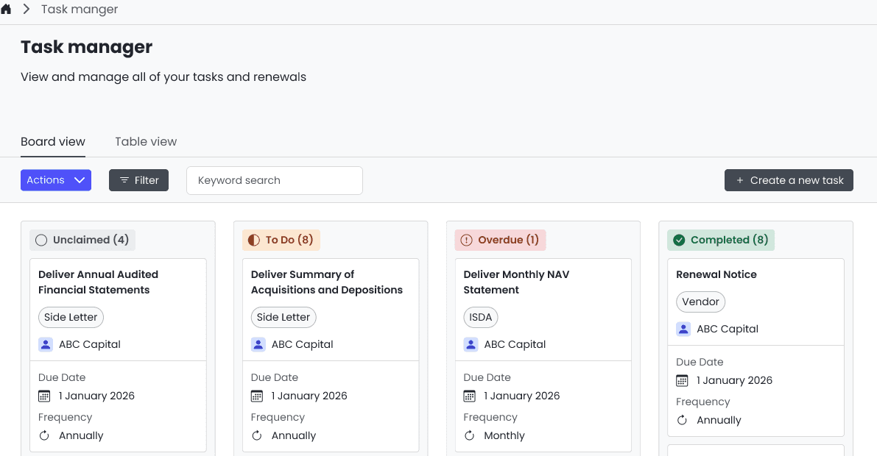
Task: Select the Overdue (1) column header
Action: pos(501,241)
